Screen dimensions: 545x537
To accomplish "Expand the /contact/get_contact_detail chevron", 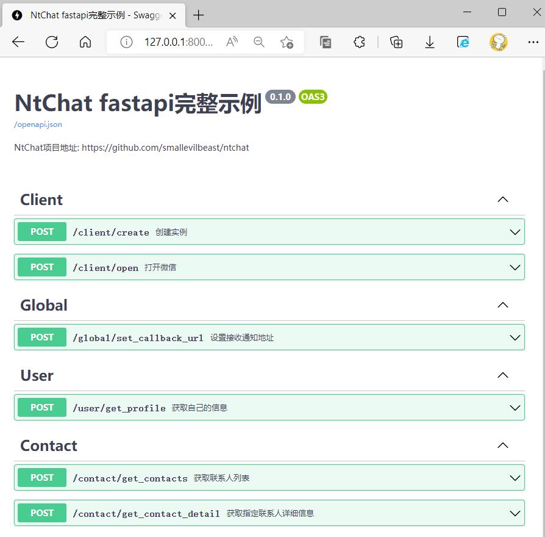I will coord(515,513).
